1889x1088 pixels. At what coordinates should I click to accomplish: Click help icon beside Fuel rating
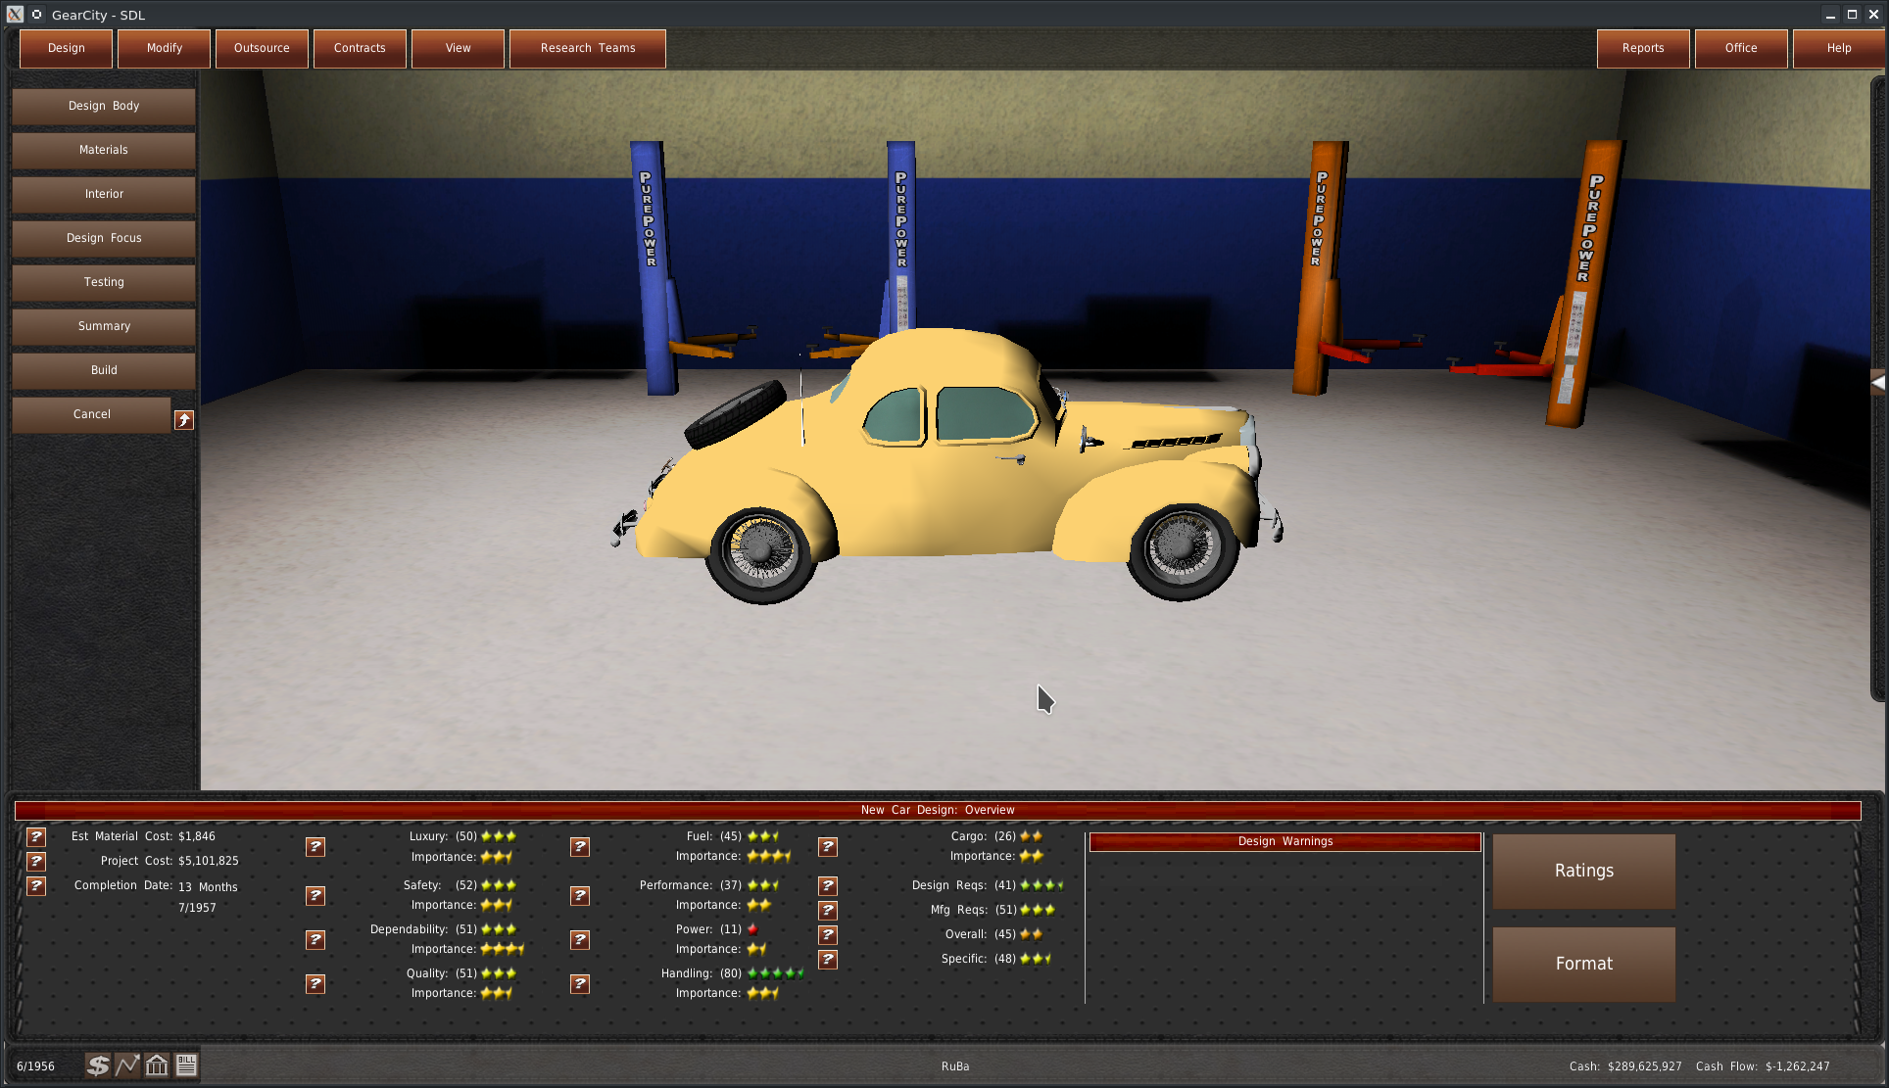(x=580, y=846)
